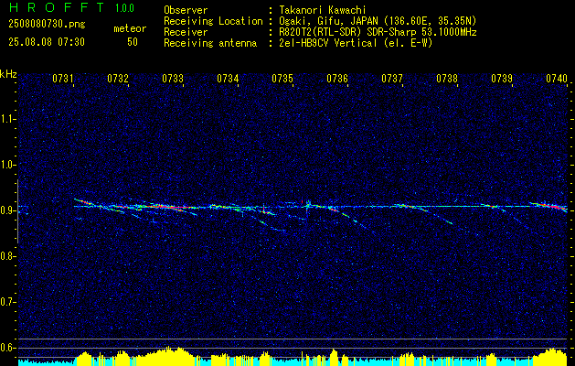
Task: Click frequency axis label 0.7
Action: coord(7,302)
